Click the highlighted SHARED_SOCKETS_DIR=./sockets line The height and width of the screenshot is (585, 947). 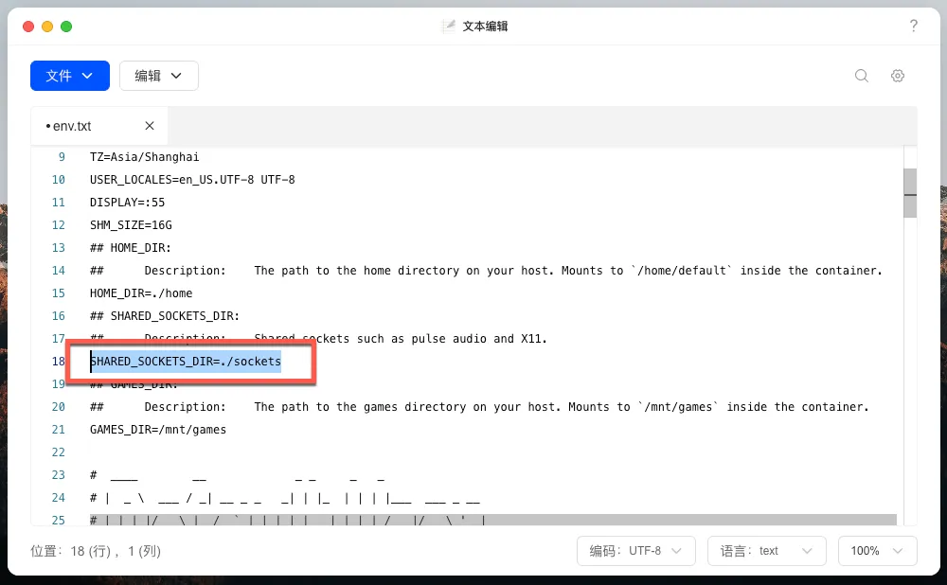(x=186, y=362)
